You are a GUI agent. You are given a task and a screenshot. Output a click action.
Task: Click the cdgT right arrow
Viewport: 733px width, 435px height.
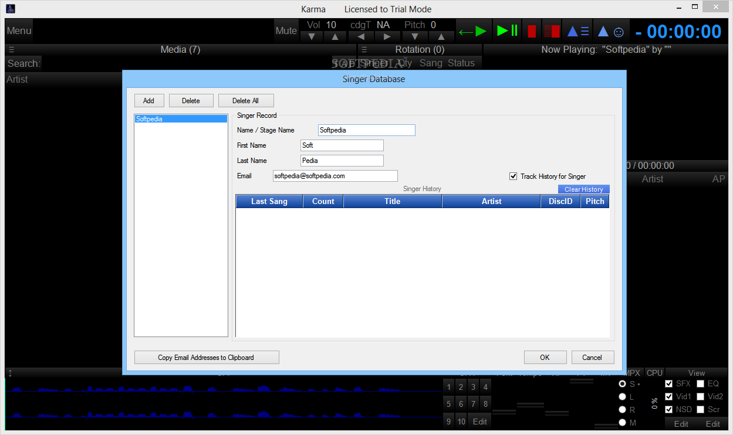click(387, 36)
